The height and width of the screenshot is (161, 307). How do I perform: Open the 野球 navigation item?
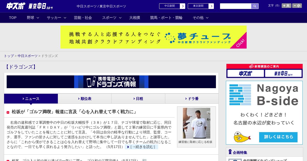[x=30, y=18]
